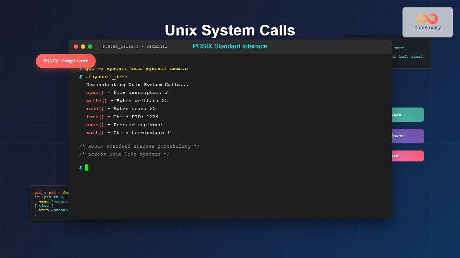Click the red close dot on terminal
This screenshot has width=460, height=258.
[75, 47]
